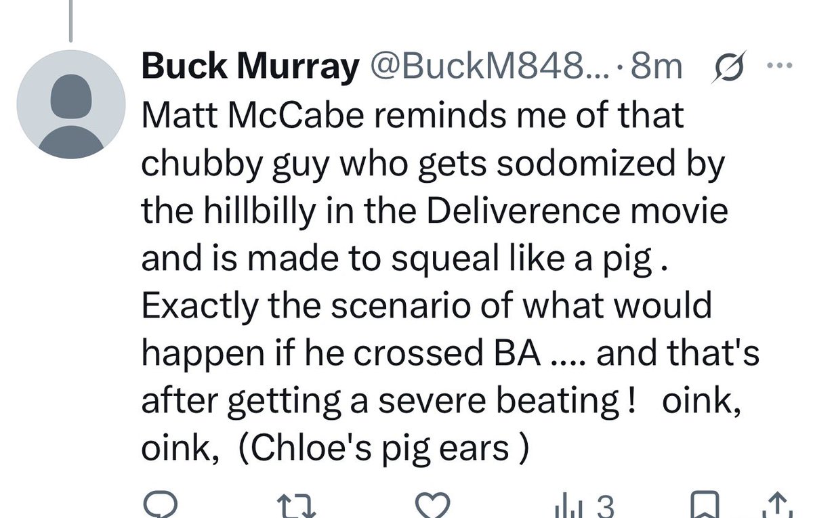Open tweet via the first text line
Screen dimensions: 813x518
[413, 116]
